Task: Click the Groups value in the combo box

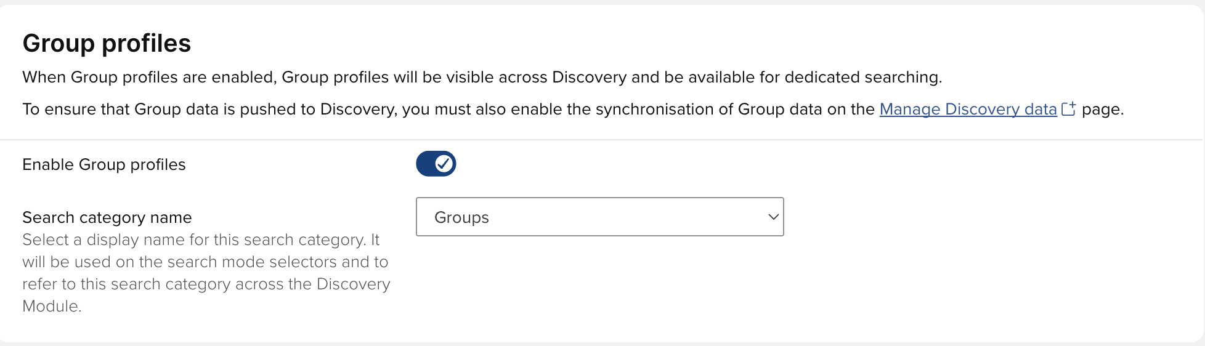Action: pos(461,217)
